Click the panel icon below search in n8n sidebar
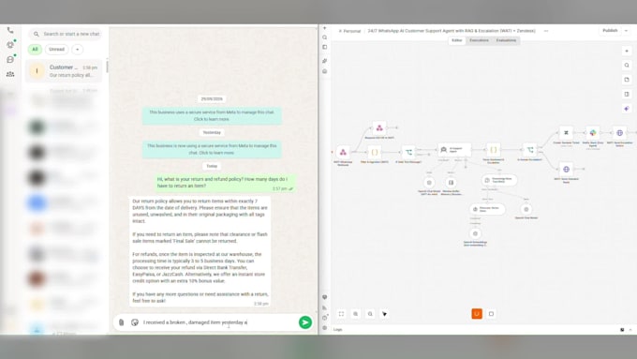This screenshot has height=359, width=637. click(325, 47)
